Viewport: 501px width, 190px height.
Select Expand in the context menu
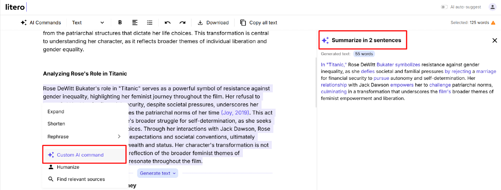56,112
